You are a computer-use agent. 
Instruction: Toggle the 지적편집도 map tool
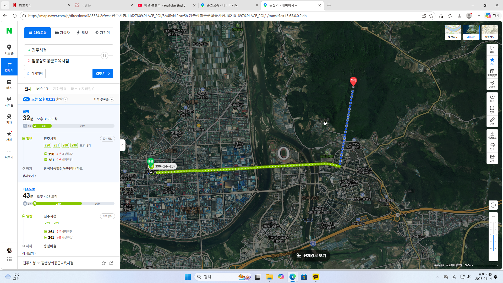492,73
